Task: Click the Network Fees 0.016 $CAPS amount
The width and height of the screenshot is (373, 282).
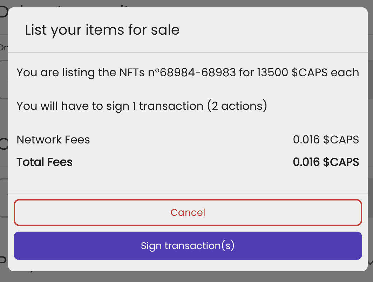Action: 326,140
